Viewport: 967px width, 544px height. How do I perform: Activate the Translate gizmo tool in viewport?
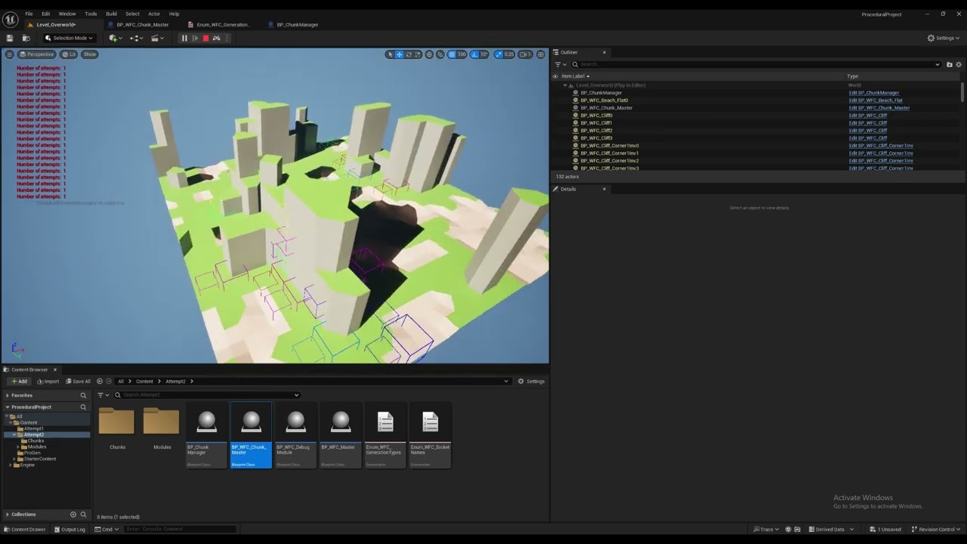[x=400, y=54]
